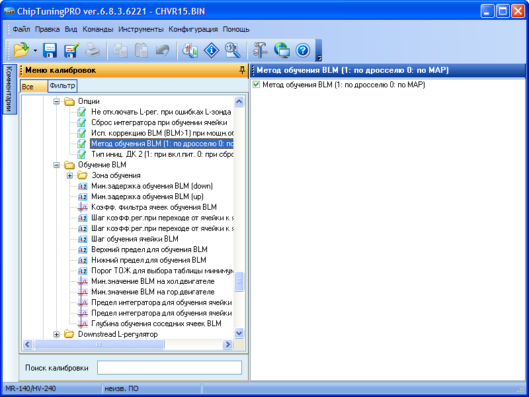The image size is (529, 397).
Task: Toggle Не отключать L-рег. option check
Action: [83, 112]
